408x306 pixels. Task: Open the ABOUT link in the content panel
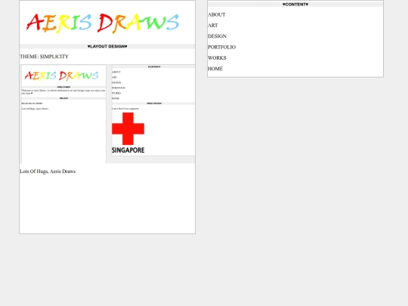tap(217, 15)
